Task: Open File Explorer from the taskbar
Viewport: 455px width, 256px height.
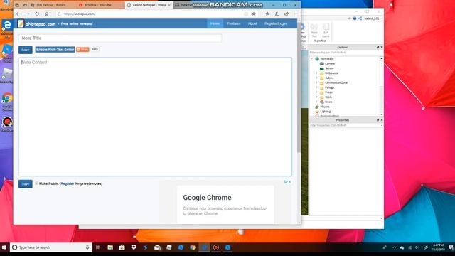Action: 110,247
